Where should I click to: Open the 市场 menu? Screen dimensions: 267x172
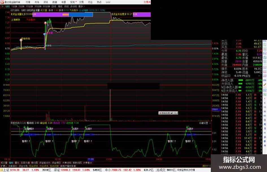coord(37,2)
